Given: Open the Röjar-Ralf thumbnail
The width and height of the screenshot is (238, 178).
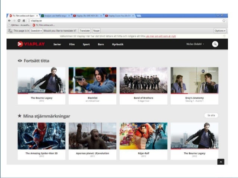Looking at the screenshot, I should tap(144, 136).
